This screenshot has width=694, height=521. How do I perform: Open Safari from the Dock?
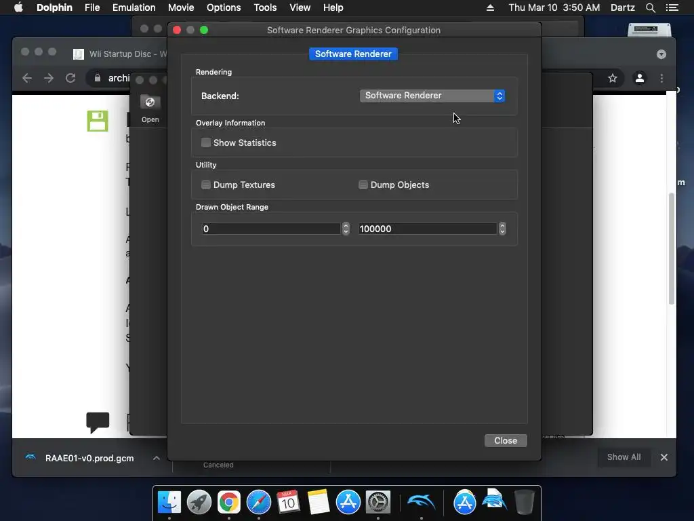click(259, 502)
